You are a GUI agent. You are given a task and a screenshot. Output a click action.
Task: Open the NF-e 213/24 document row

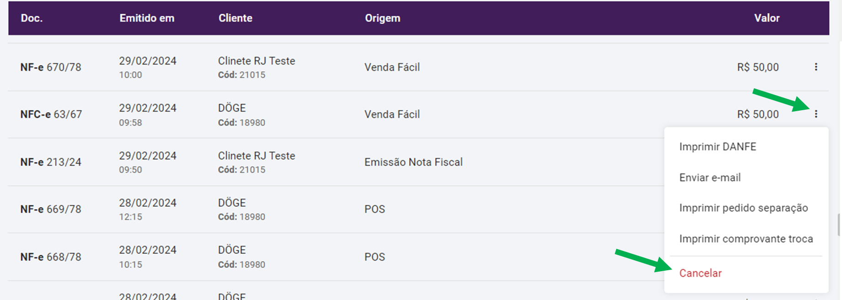tap(51, 162)
